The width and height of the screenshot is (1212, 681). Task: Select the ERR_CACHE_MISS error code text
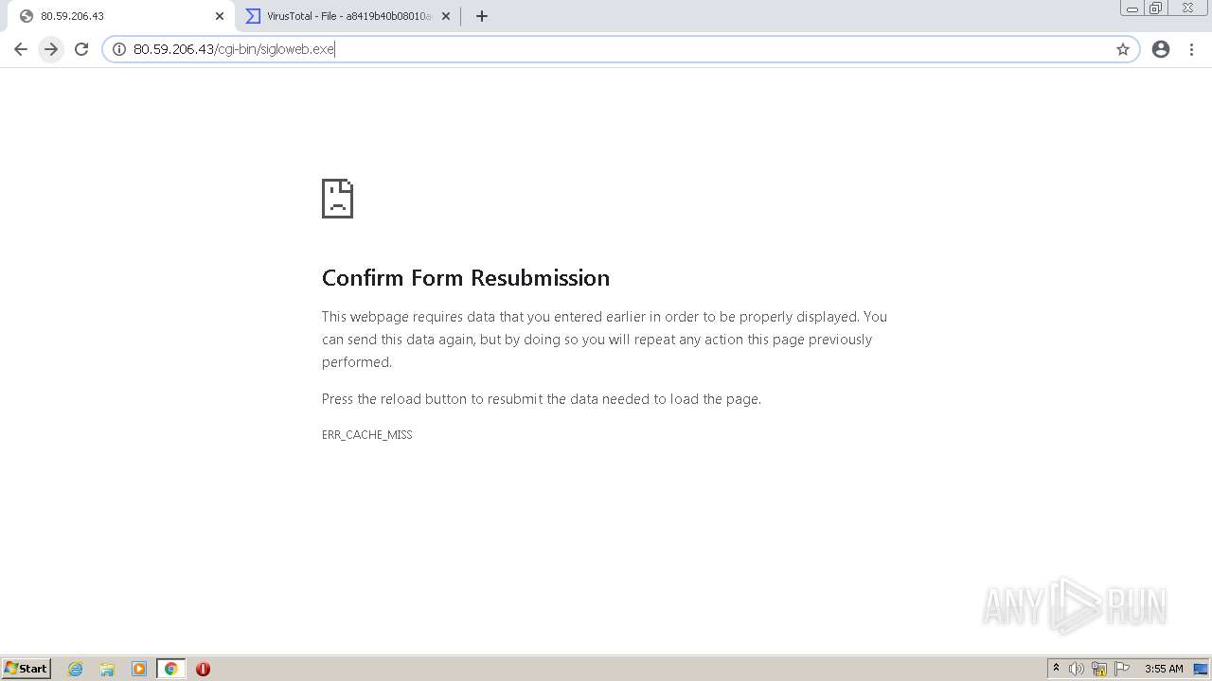tap(367, 434)
